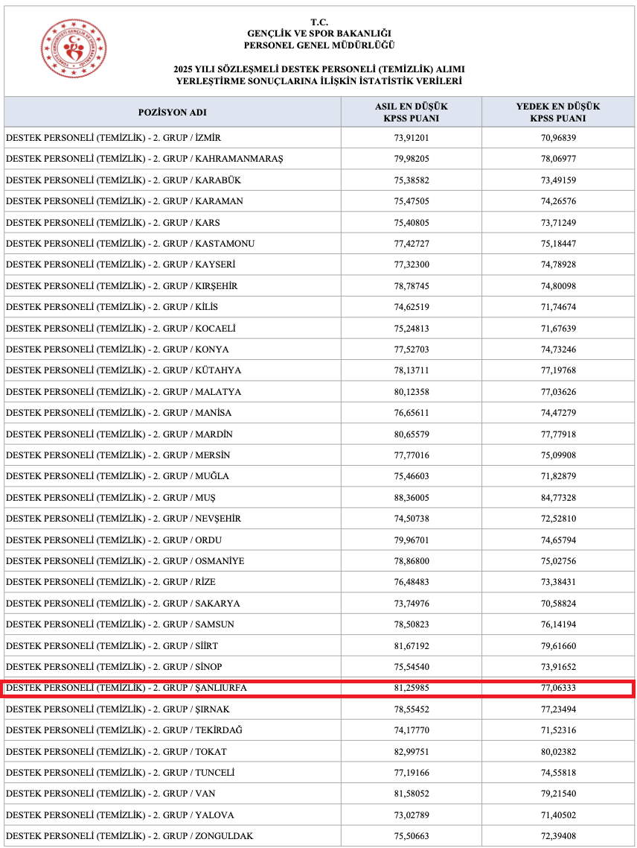Click the MERSİN position row name
Image resolution: width=637 pixels, height=848 pixels.
click(118, 455)
